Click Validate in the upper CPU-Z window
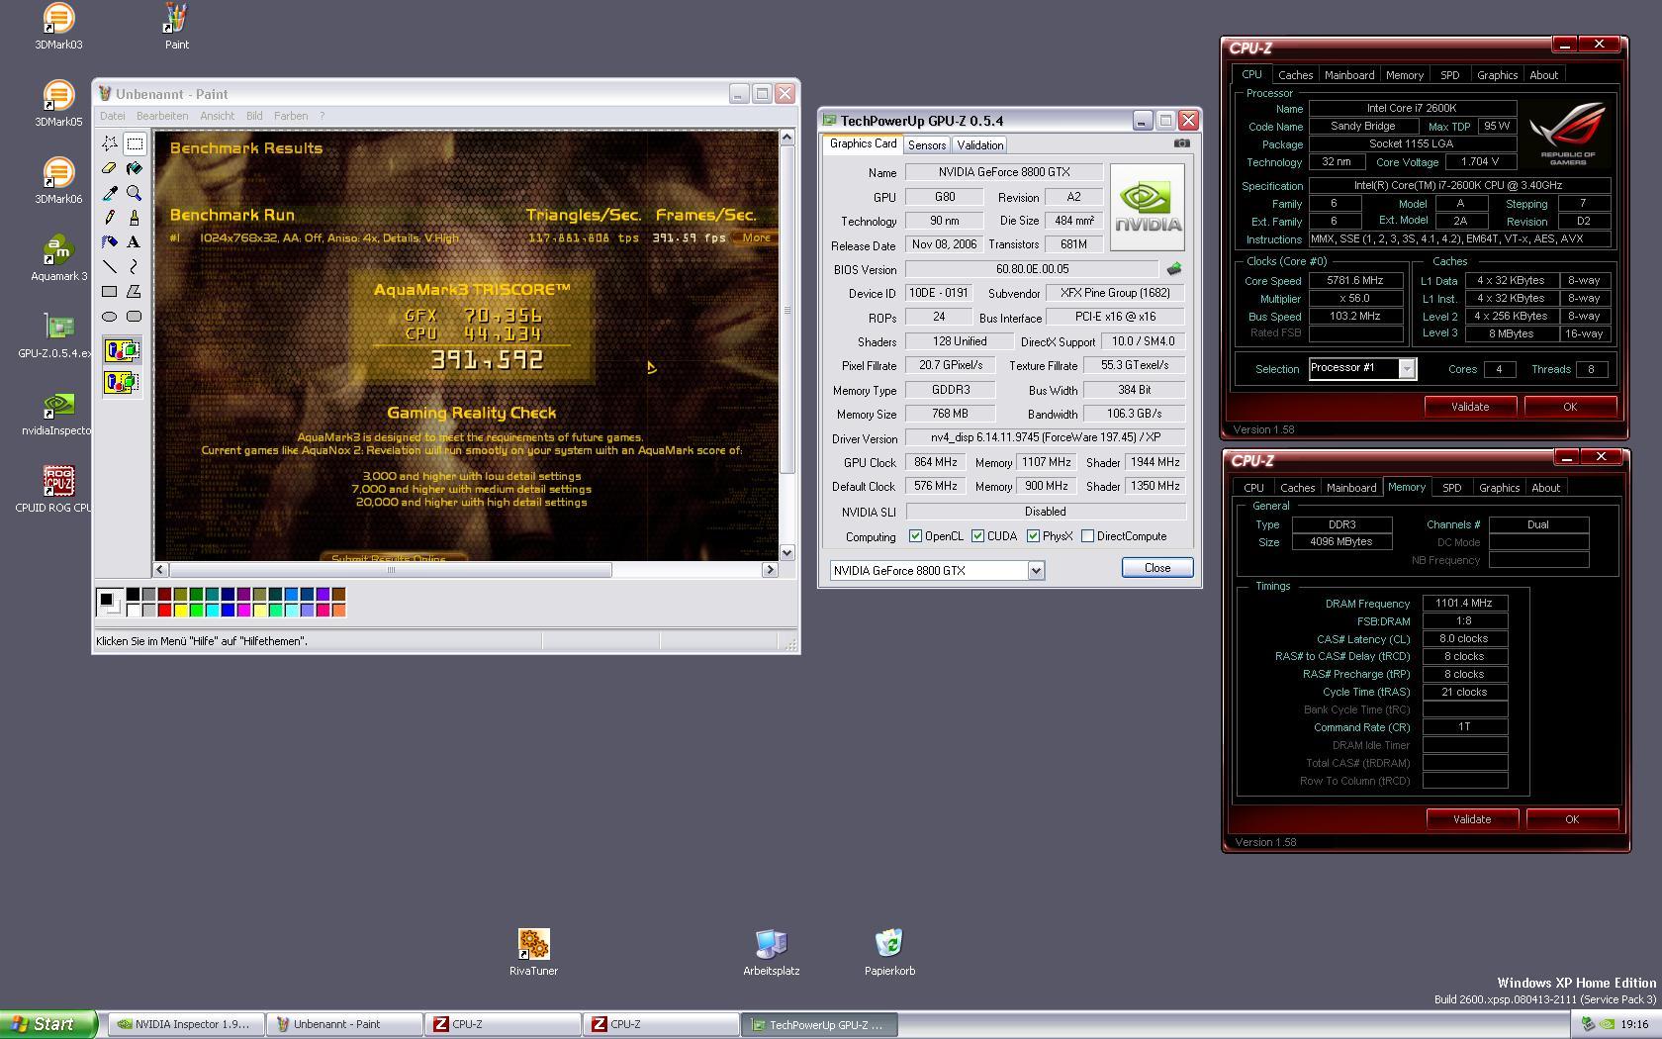The width and height of the screenshot is (1662, 1039). click(x=1470, y=407)
